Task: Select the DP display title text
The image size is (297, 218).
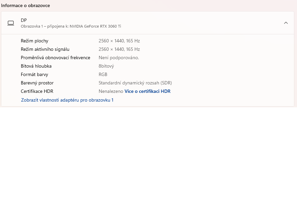Action: (x=24, y=20)
